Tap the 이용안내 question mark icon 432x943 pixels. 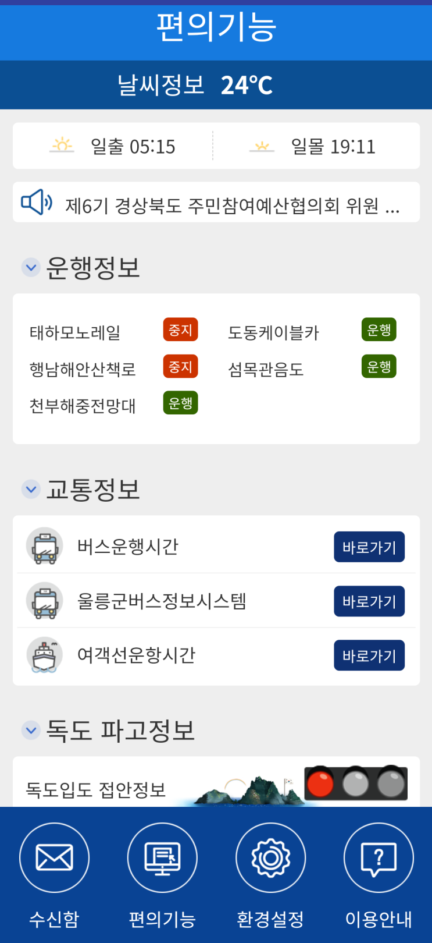pos(379,857)
